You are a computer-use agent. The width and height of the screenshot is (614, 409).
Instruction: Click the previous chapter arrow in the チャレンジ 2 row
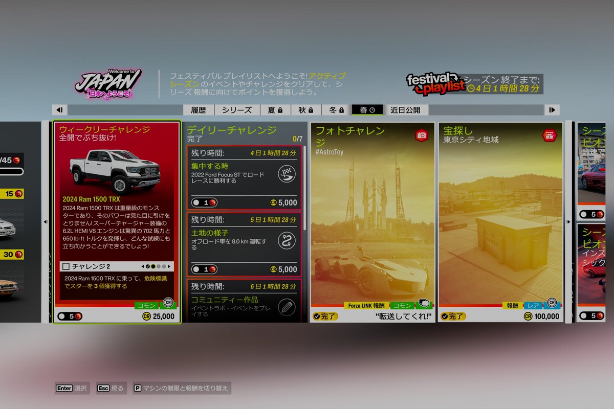(x=143, y=266)
